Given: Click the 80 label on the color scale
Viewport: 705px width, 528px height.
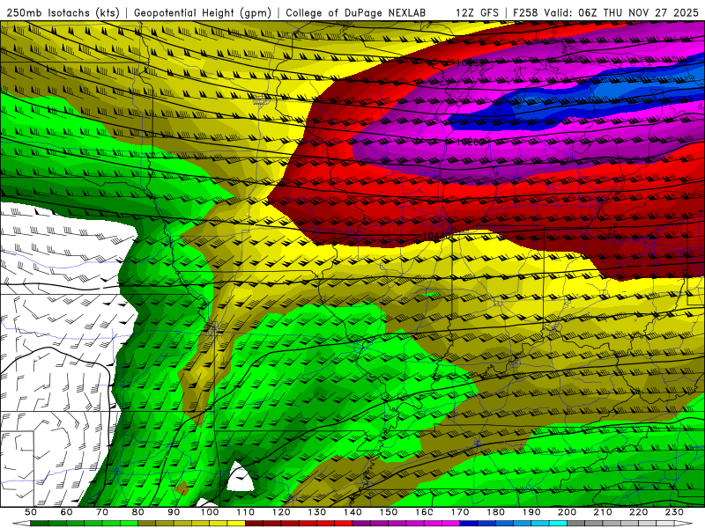Looking at the screenshot, I should pos(137,512).
